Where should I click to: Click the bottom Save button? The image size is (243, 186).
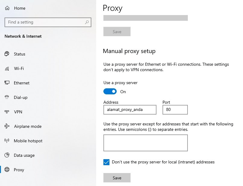117,178
